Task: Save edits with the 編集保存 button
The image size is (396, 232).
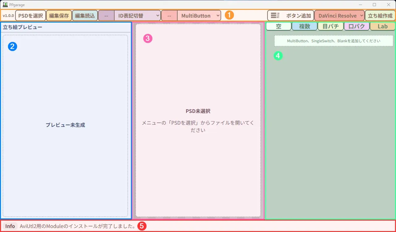Action: [59, 15]
